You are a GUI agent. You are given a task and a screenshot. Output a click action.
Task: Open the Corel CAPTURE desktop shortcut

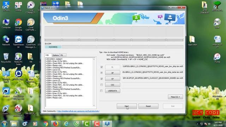(31, 25)
